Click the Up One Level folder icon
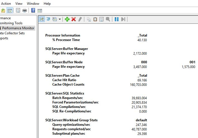198x138 pixels. point(3,11)
